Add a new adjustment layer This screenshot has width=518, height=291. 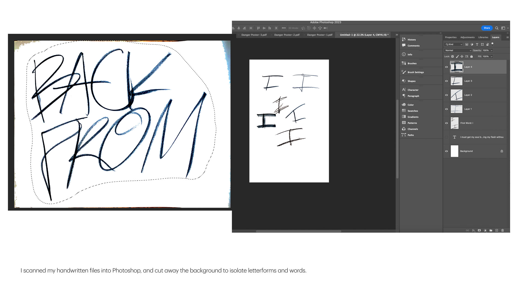pos(485,230)
